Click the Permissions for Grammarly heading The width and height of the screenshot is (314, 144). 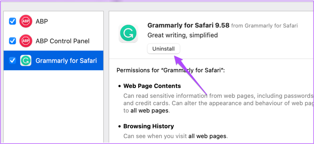171,70
